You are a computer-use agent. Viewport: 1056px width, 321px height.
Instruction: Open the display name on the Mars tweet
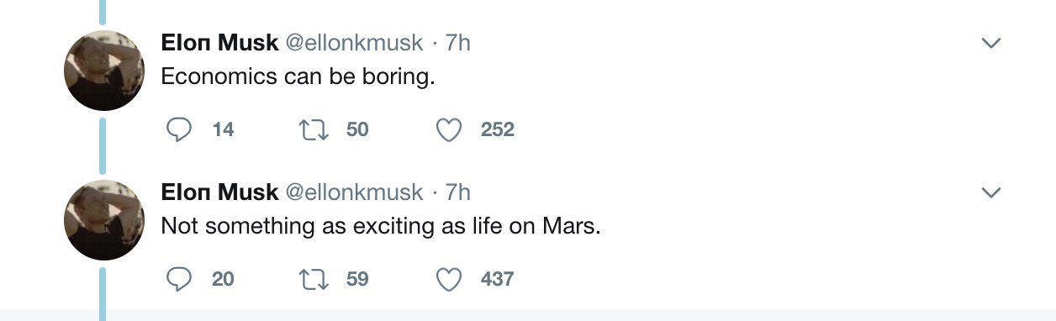(x=219, y=192)
